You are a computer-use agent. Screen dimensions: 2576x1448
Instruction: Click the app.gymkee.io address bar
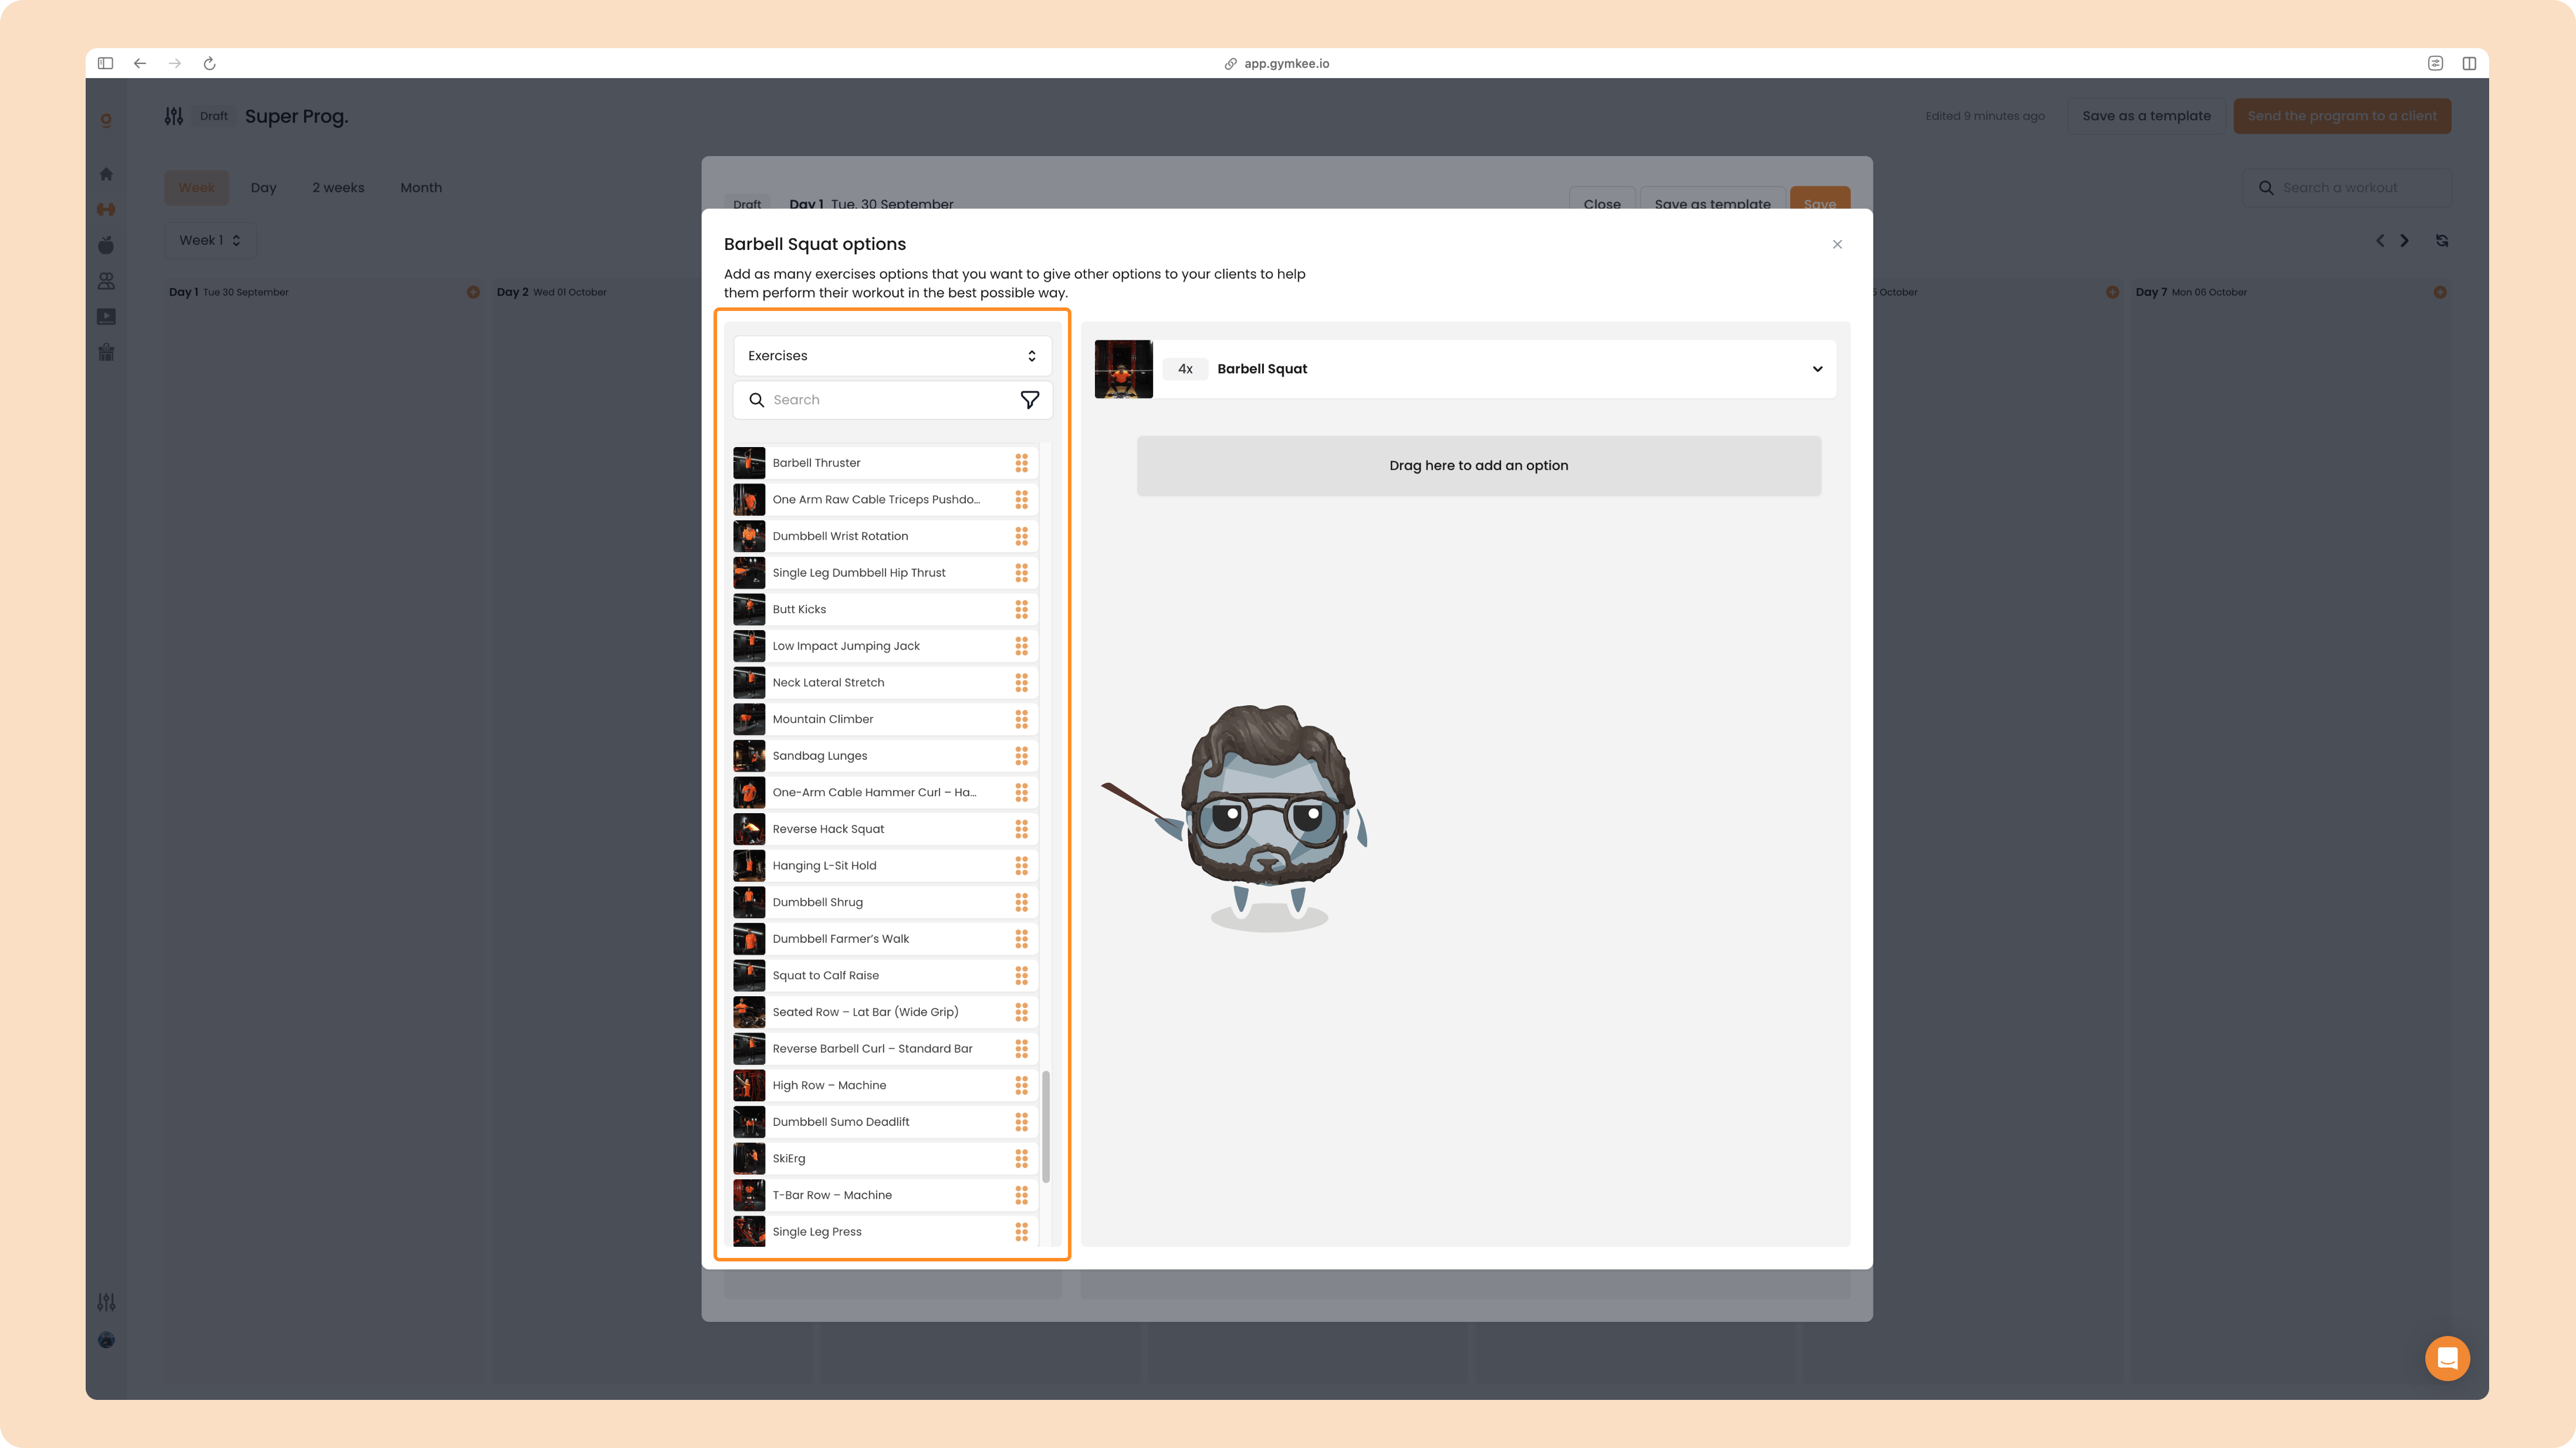[x=1277, y=63]
